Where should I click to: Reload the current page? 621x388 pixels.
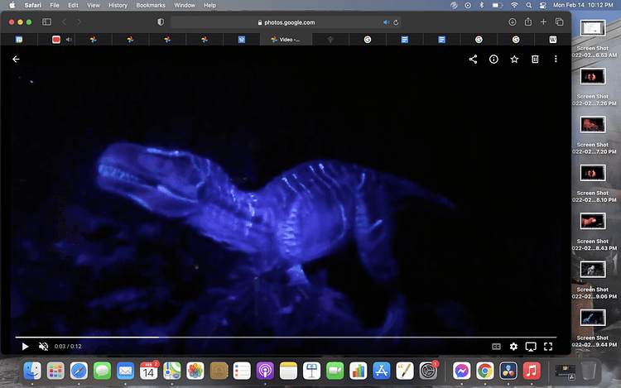coord(396,22)
